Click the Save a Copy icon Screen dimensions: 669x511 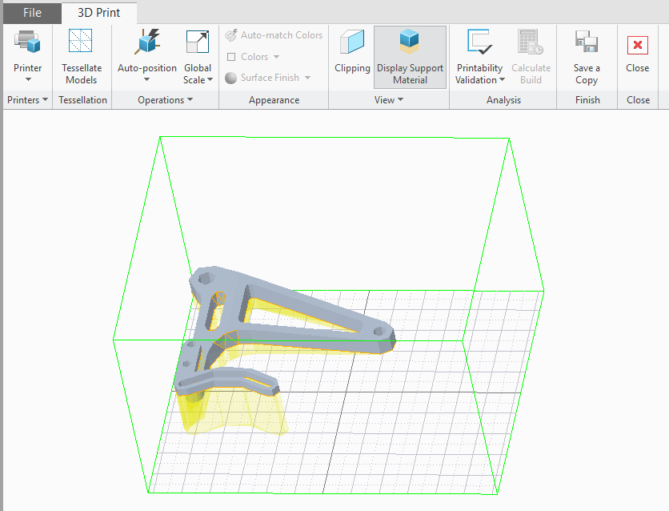pos(587,43)
